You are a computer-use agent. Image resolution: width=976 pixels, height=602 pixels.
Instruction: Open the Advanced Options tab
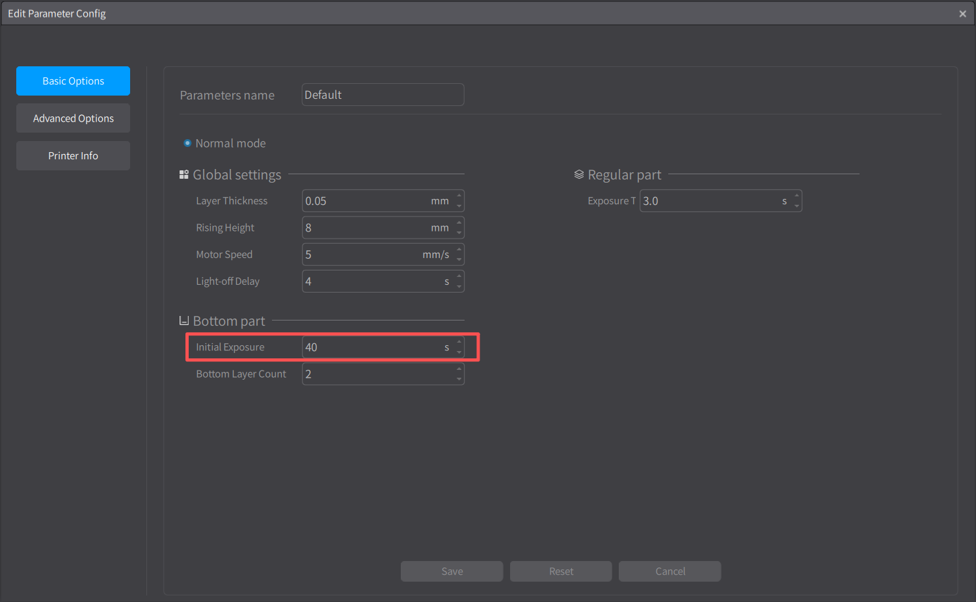73,118
